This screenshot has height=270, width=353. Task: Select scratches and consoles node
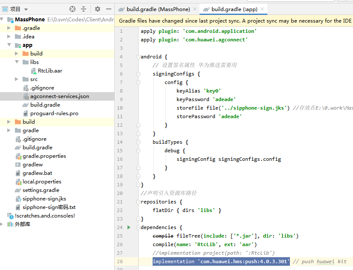point(45,216)
